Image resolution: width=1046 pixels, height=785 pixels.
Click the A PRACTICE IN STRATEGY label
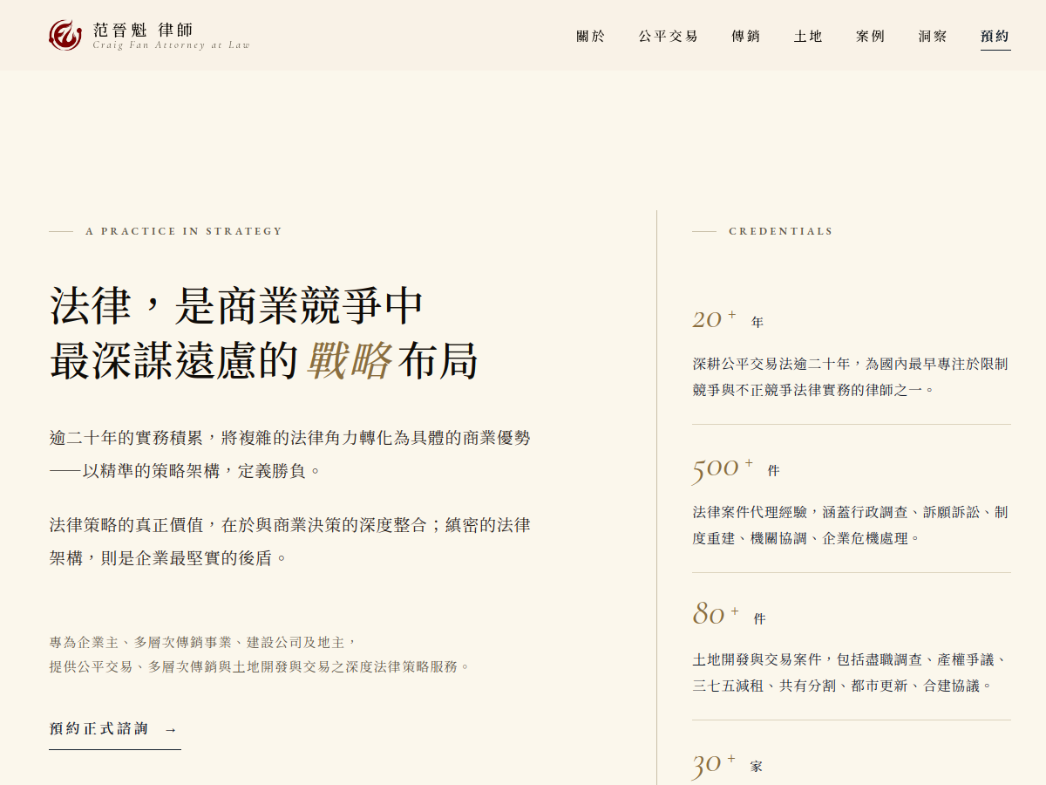coord(184,231)
